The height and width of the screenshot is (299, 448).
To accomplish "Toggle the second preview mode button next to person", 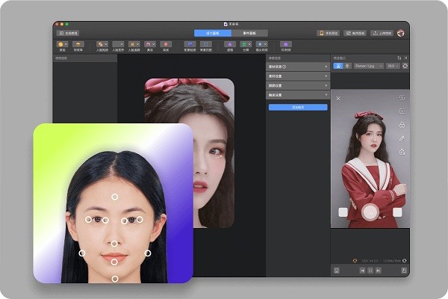I will [346, 66].
